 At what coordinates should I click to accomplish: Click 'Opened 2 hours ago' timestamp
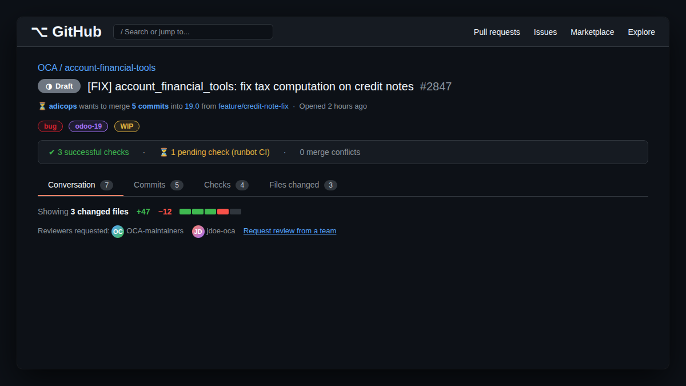click(333, 106)
